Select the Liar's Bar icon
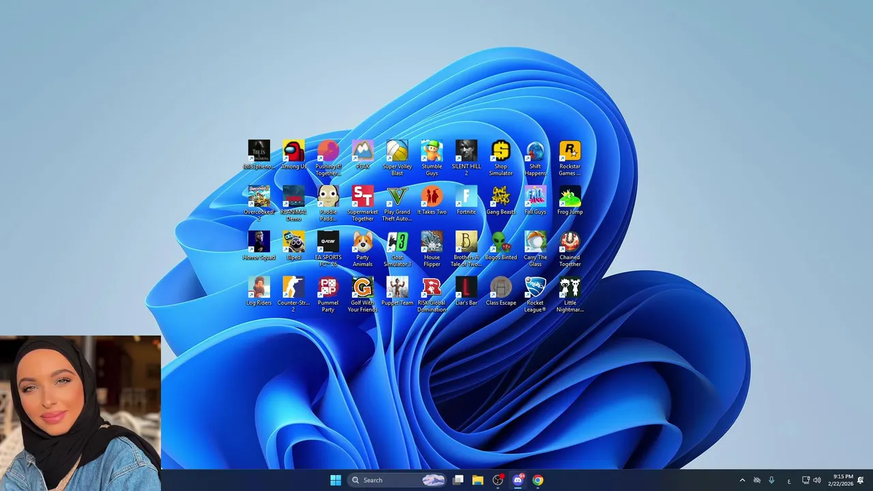Screen dimensions: 873x491 tap(467, 291)
